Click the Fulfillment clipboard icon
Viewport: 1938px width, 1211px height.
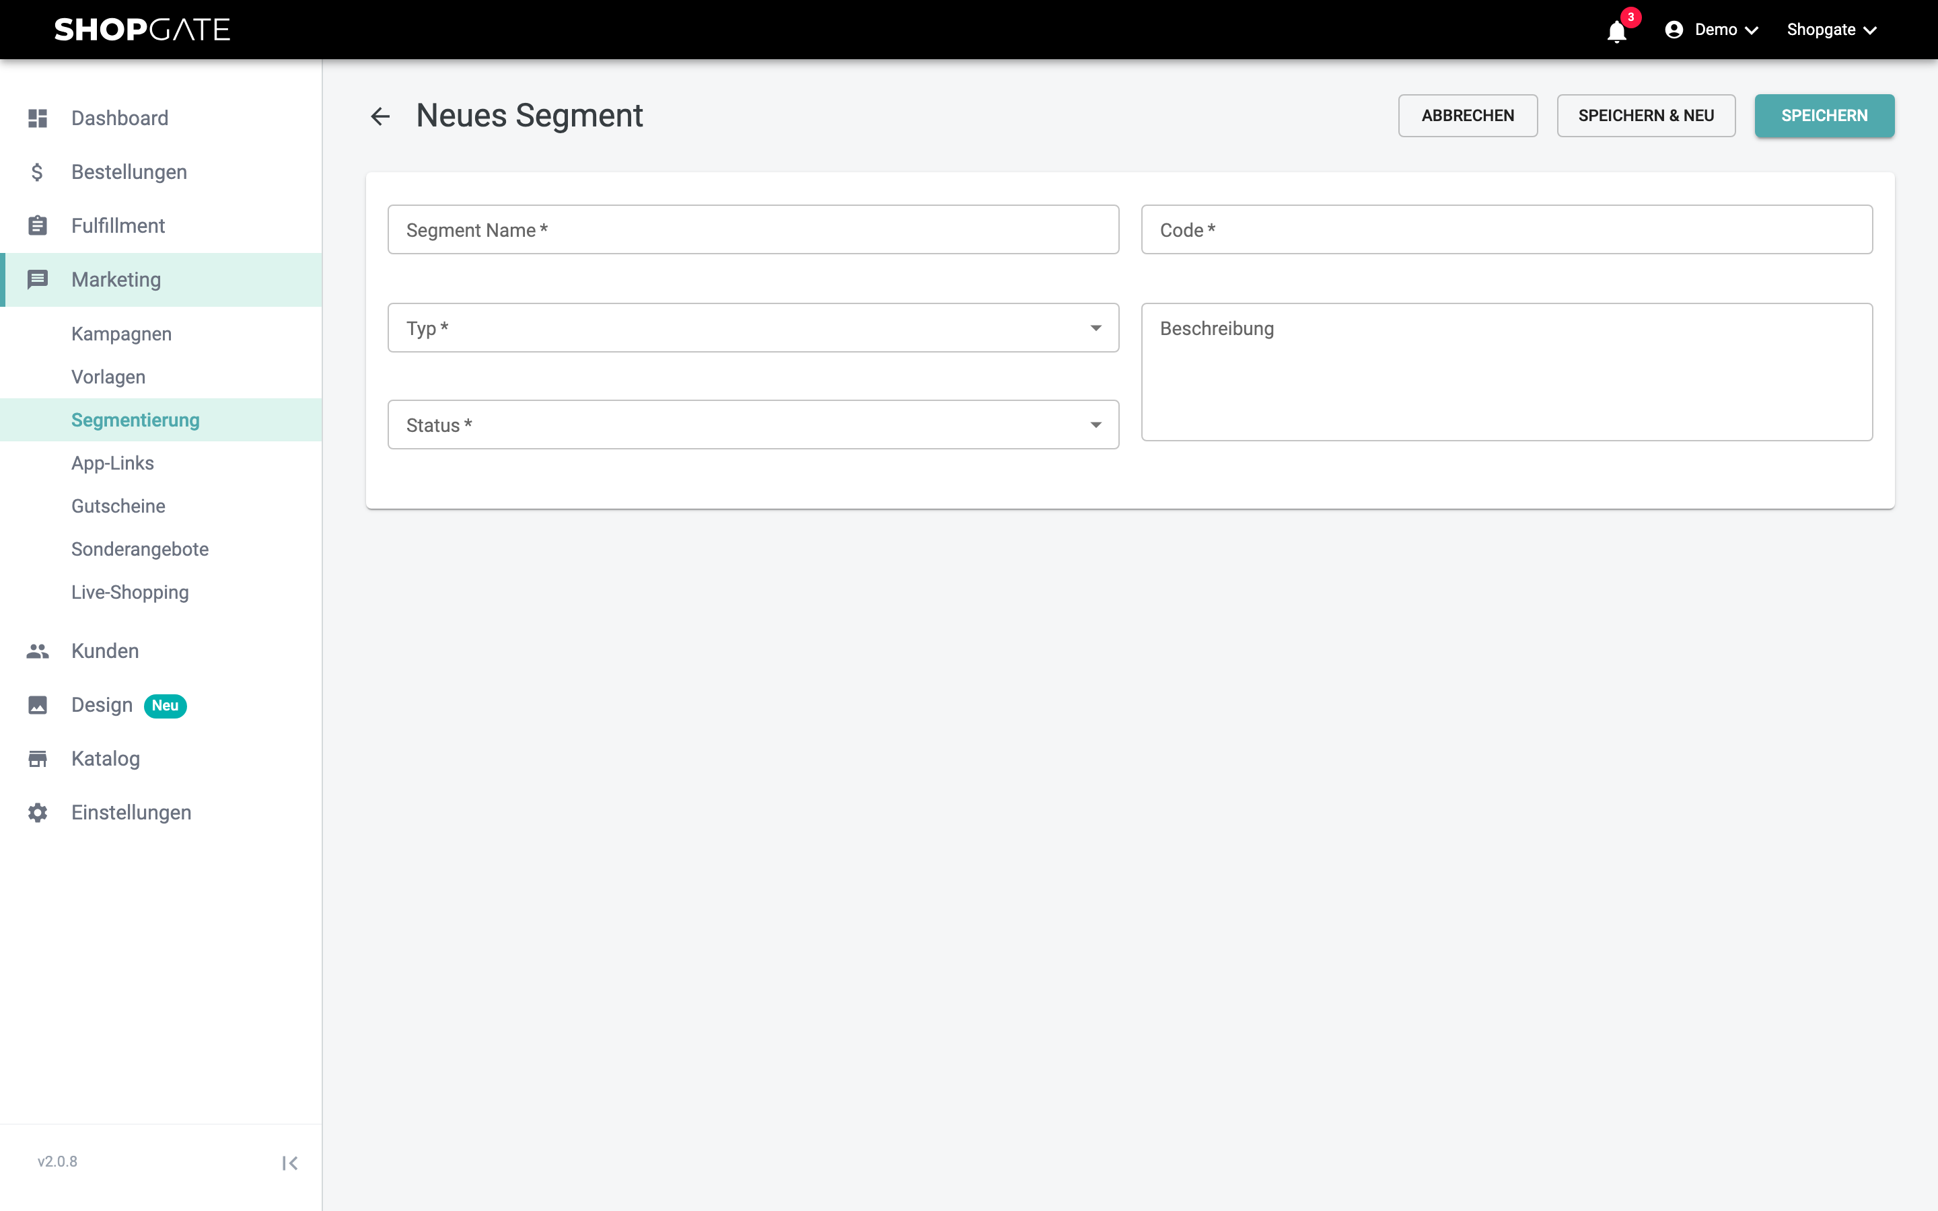pyautogui.click(x=38, y=226)
